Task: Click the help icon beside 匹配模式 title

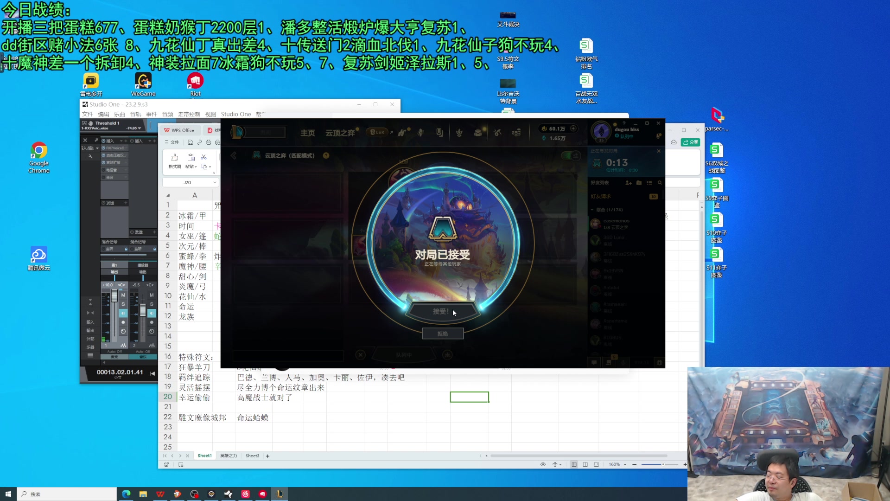Action: click(x=326, y=155)
